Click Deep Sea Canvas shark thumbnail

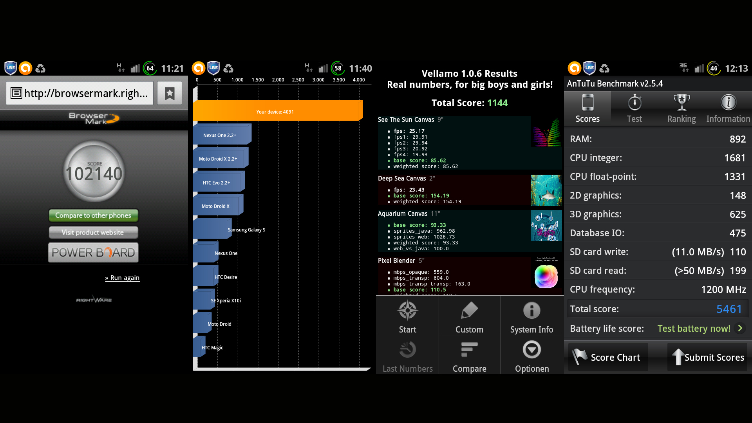[546, 190]
